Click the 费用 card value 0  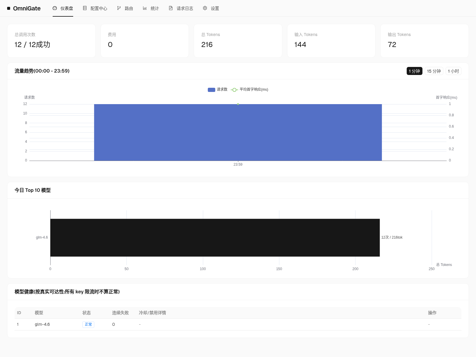click(110, 45)
